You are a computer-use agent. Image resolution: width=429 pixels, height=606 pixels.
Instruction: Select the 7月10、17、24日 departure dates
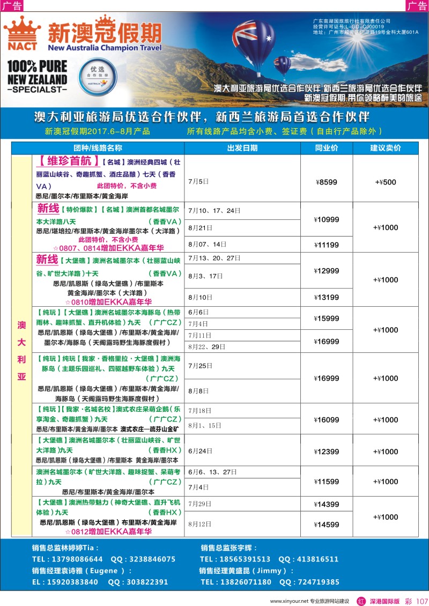click(214, 211)
